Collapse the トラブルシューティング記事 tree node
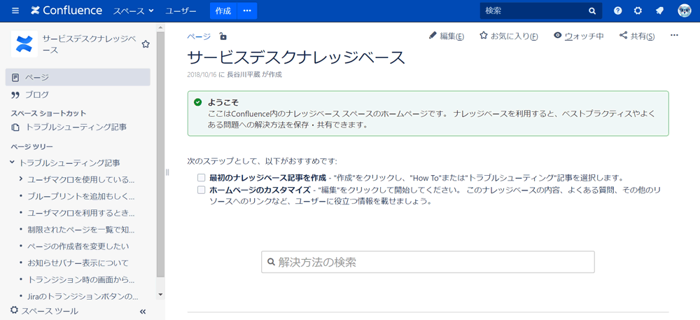Screen dimensions: 700x320 coord(12,163)
